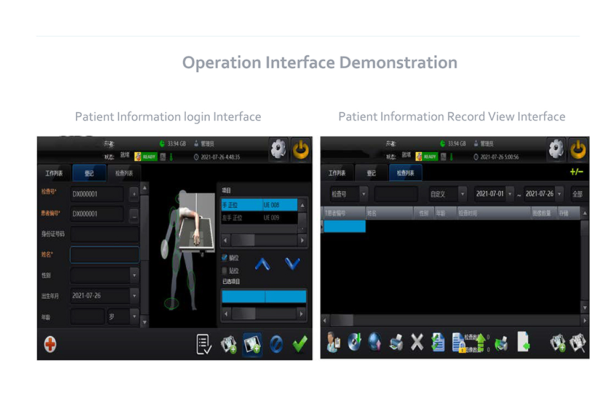The height and width of the screenshot is (397, 615).
Task: Click the blue circular cancel icon
Action: (x=276, y=344)
